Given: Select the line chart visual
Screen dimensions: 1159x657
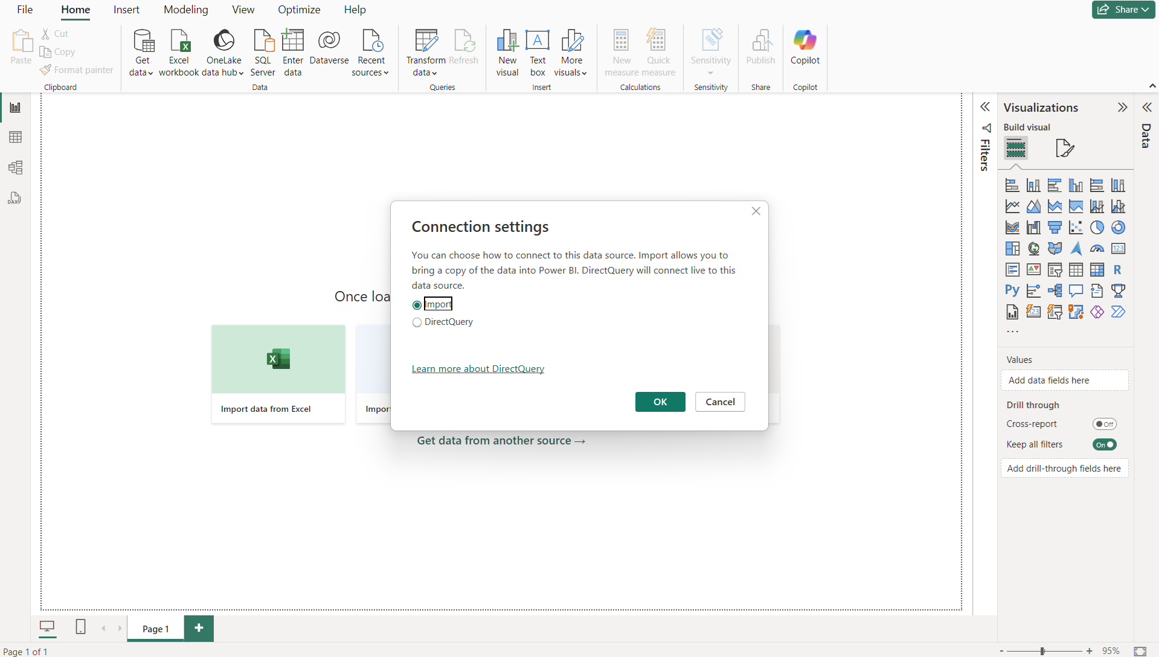Looking at the screenshot, I should point(1012,207).
